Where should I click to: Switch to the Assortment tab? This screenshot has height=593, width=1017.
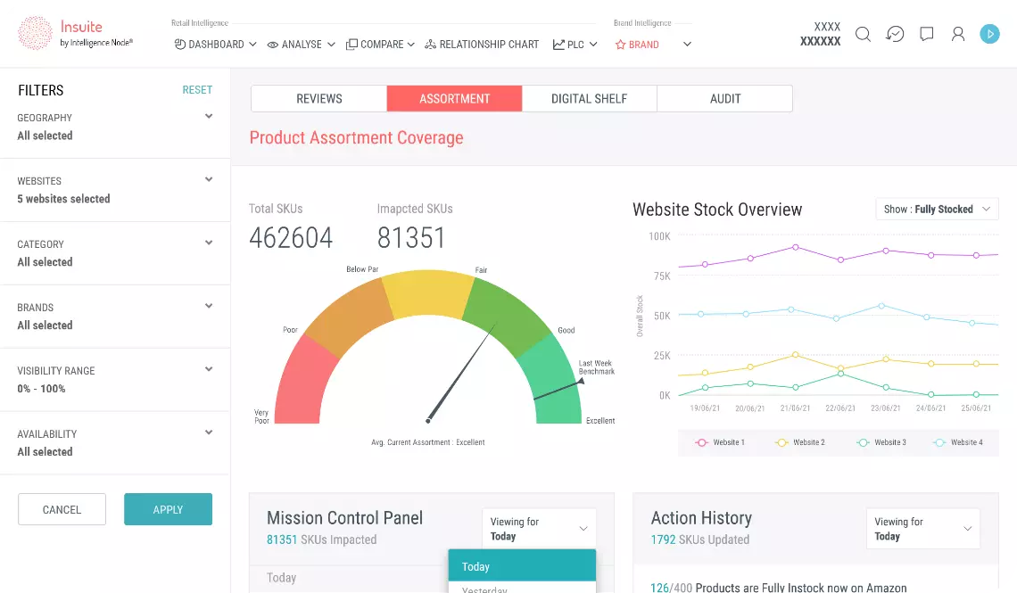pyautogui.click(x=455, y=98)
